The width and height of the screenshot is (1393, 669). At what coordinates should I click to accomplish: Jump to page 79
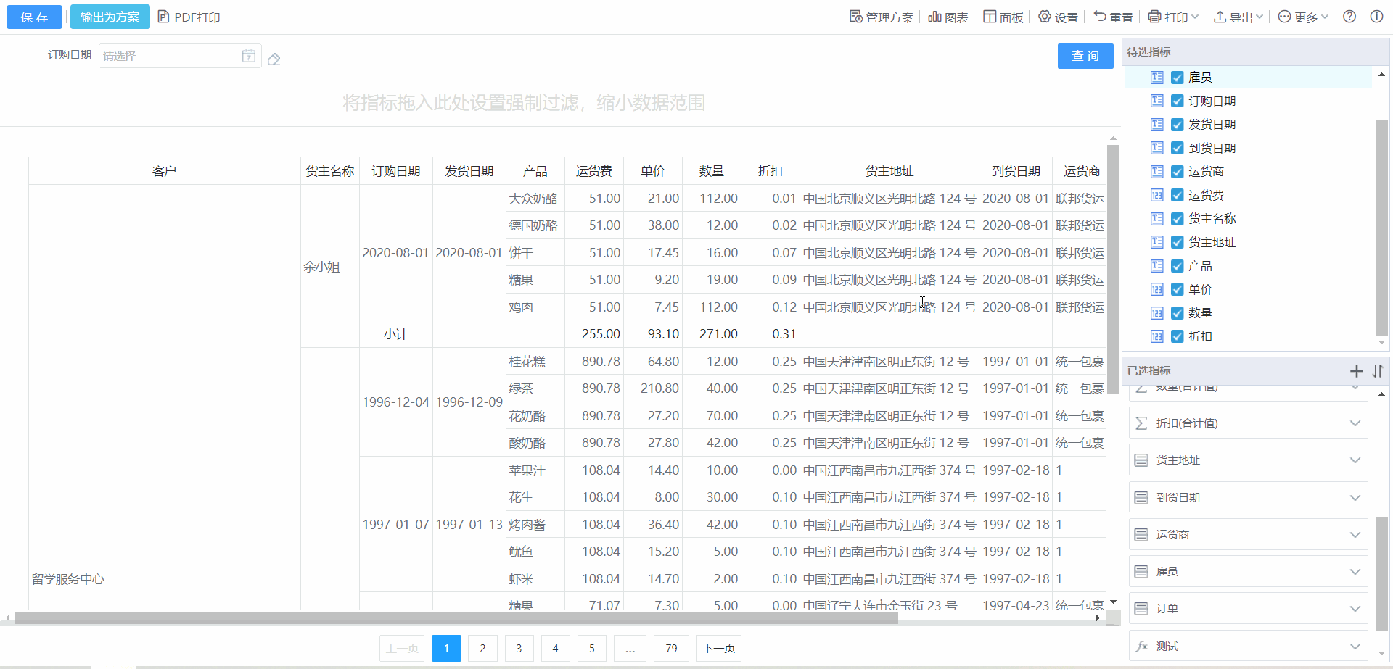[x=671, y=648]
